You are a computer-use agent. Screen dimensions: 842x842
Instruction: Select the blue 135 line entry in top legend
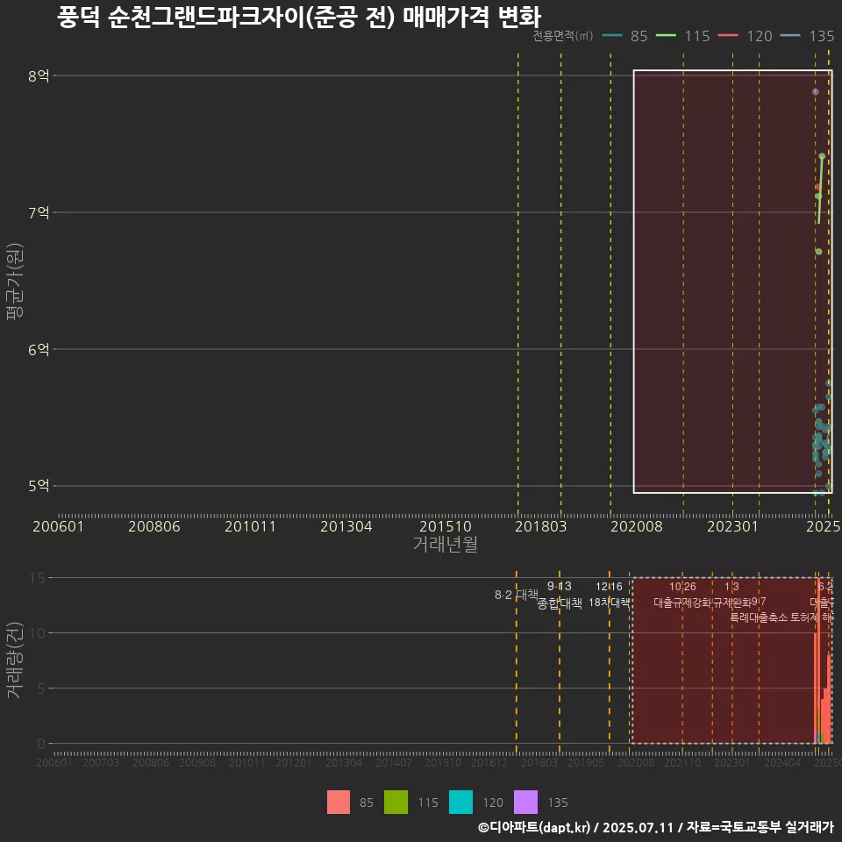click(807, 36)
